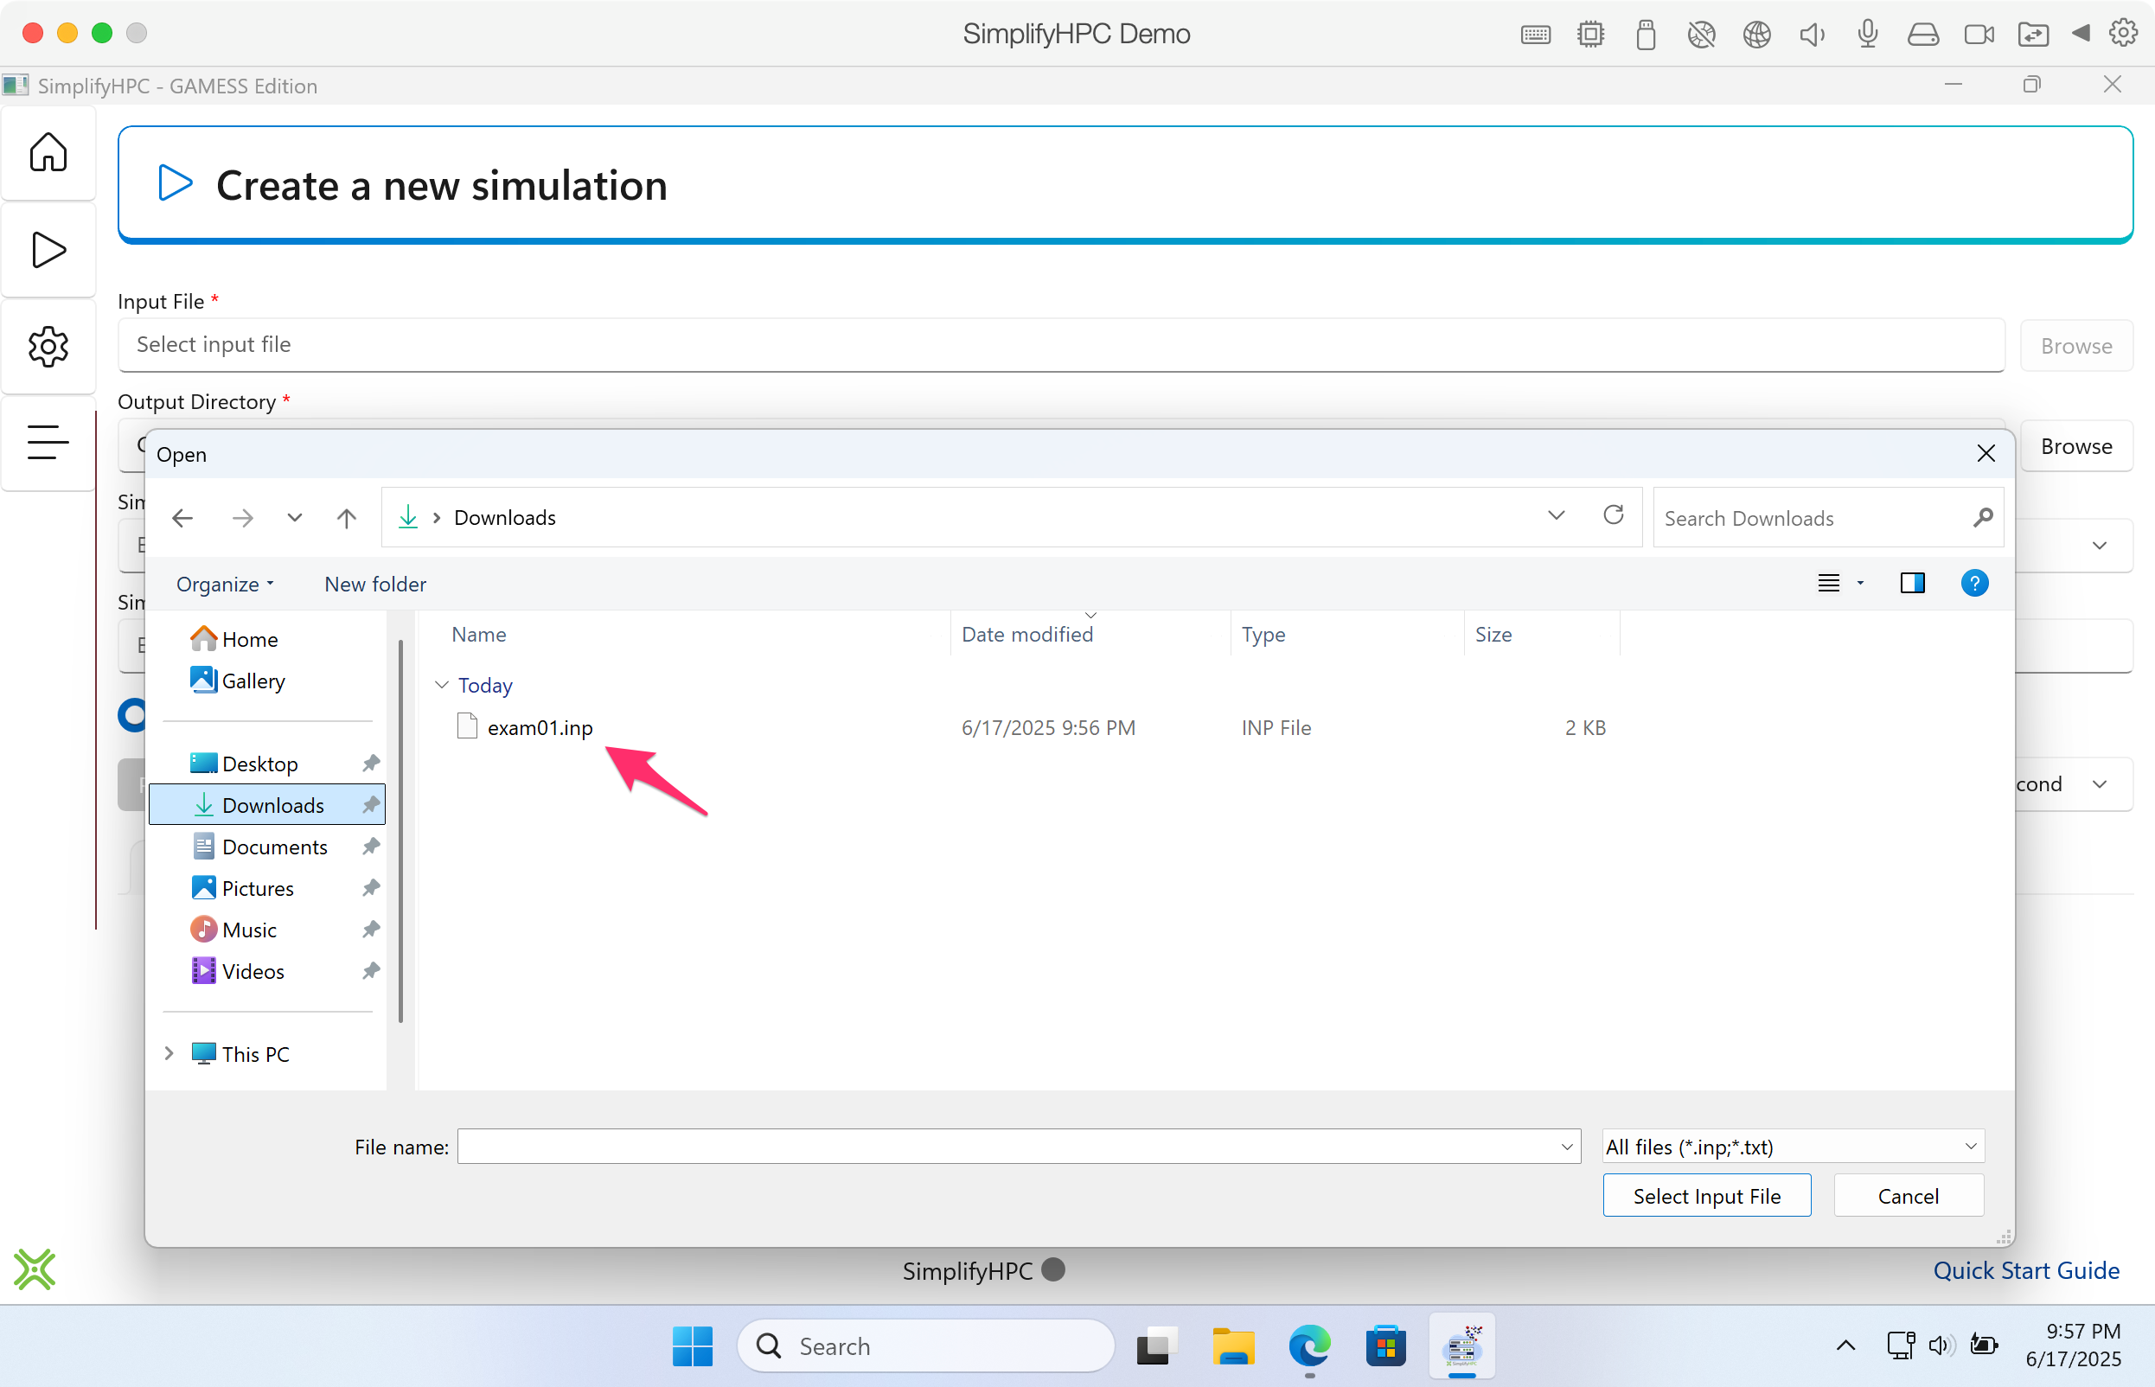Collapse the Today file group
2155x1387 pixels.
442,686
